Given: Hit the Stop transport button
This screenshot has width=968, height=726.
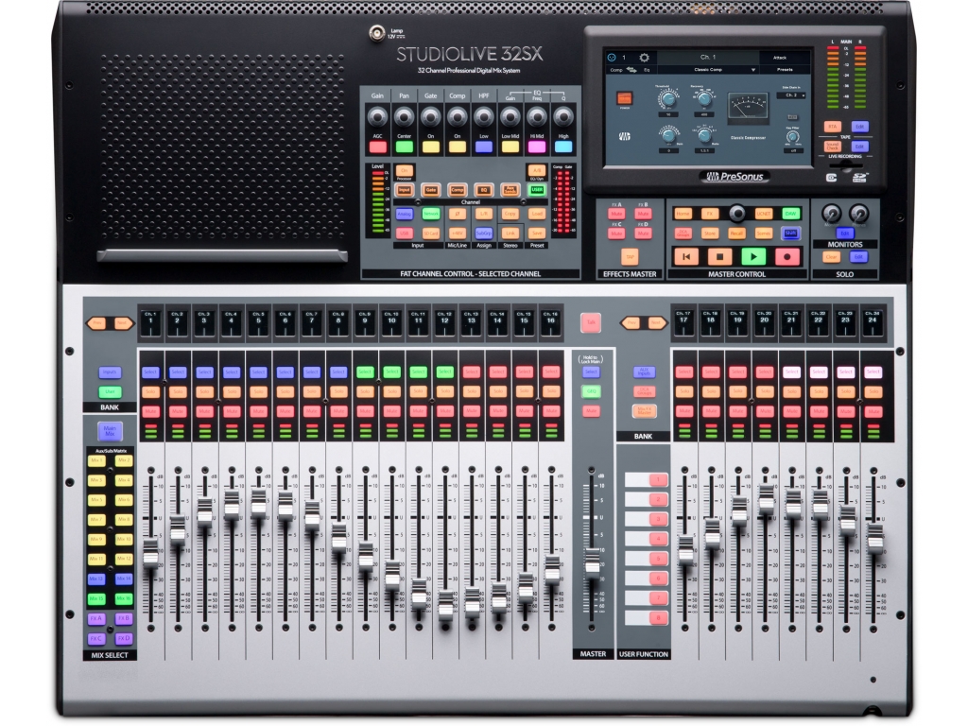Looking at the screenshot, I should click(719, 256).
